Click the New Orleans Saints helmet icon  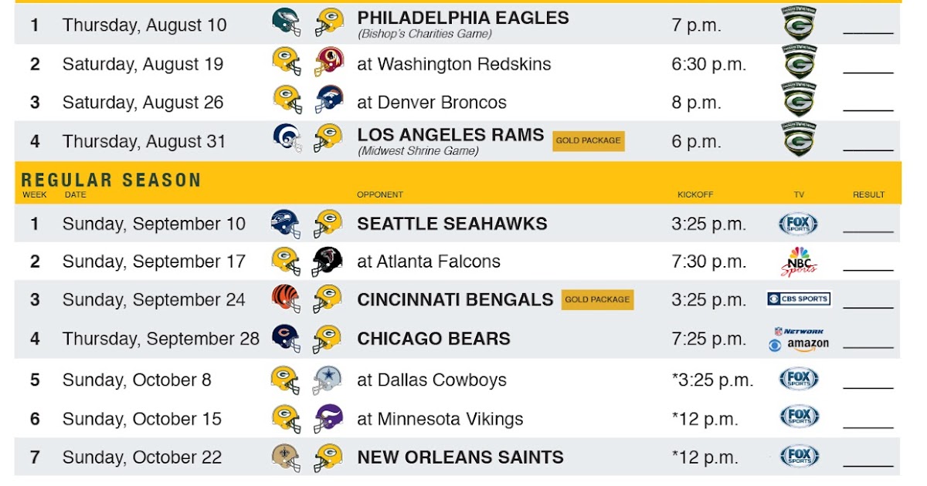[286, 457]
